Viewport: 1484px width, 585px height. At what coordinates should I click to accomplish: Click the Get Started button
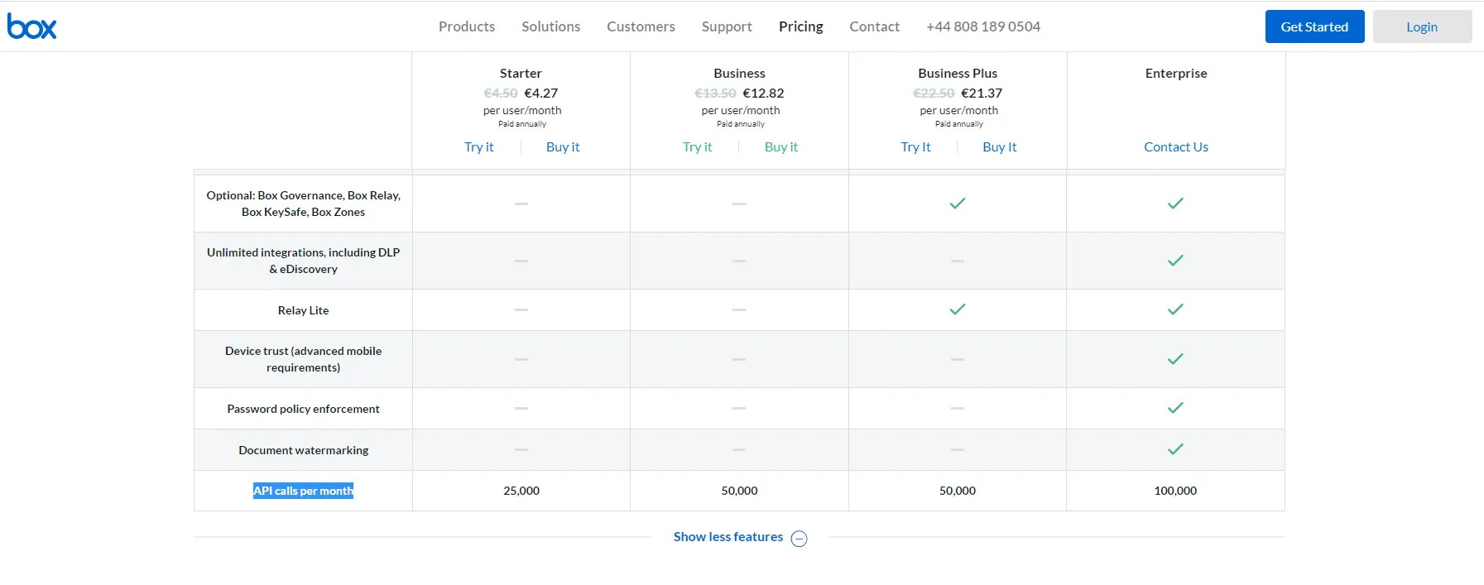1314,26
